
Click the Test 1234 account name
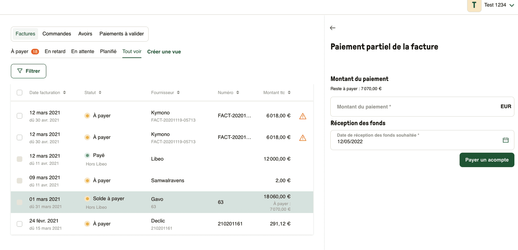click(495, 5)
